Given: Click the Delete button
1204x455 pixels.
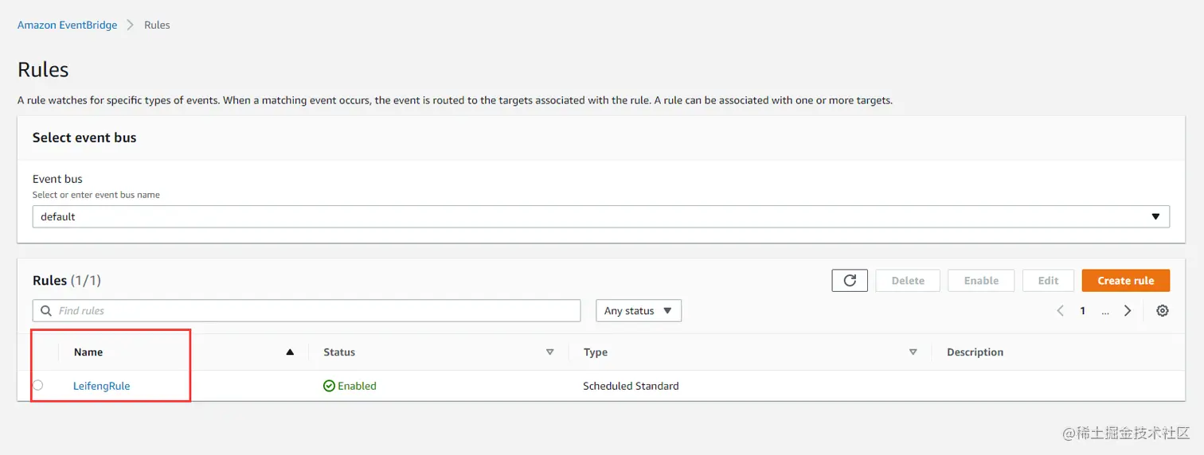Looking at the screenshot, I should point(908,280).
